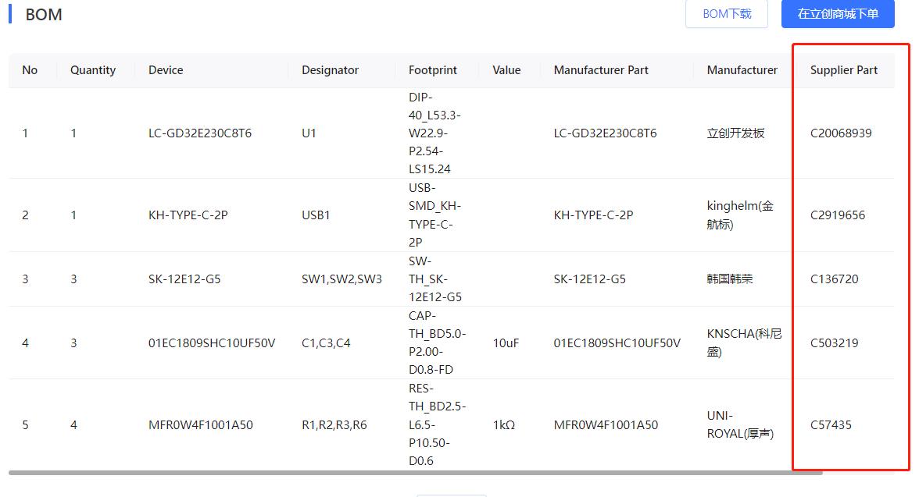
Task: Click the SK-12E12-G5 device cell
Action: click(x=184, y=279)
